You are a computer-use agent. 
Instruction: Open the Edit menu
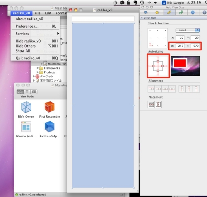(48, 13)
